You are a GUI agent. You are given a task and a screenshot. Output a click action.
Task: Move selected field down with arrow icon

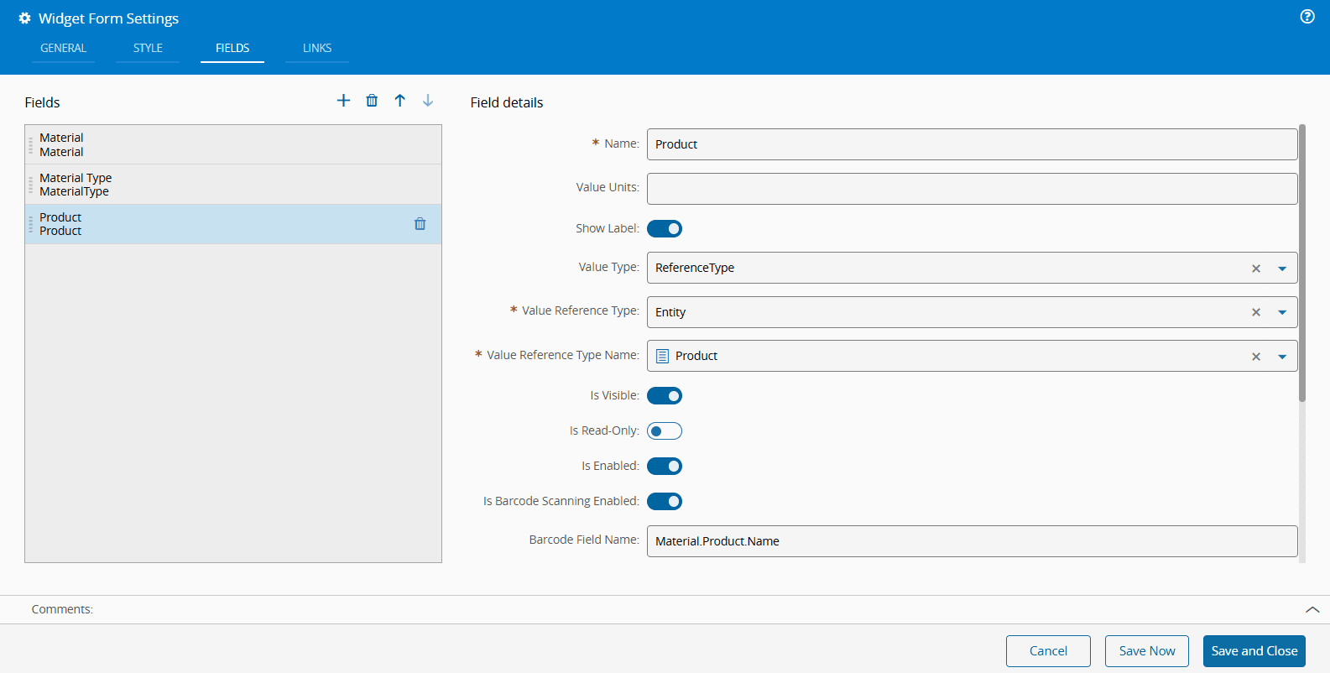coord(428,101)
